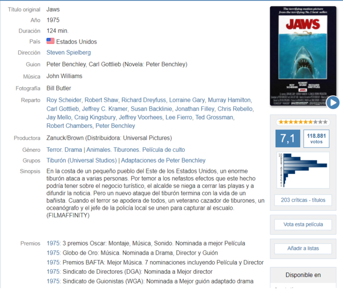Click the Sinopsis paragraph text
Image resolution: width=343 pixels, height=291 pixels.
[x=155, y=193]
